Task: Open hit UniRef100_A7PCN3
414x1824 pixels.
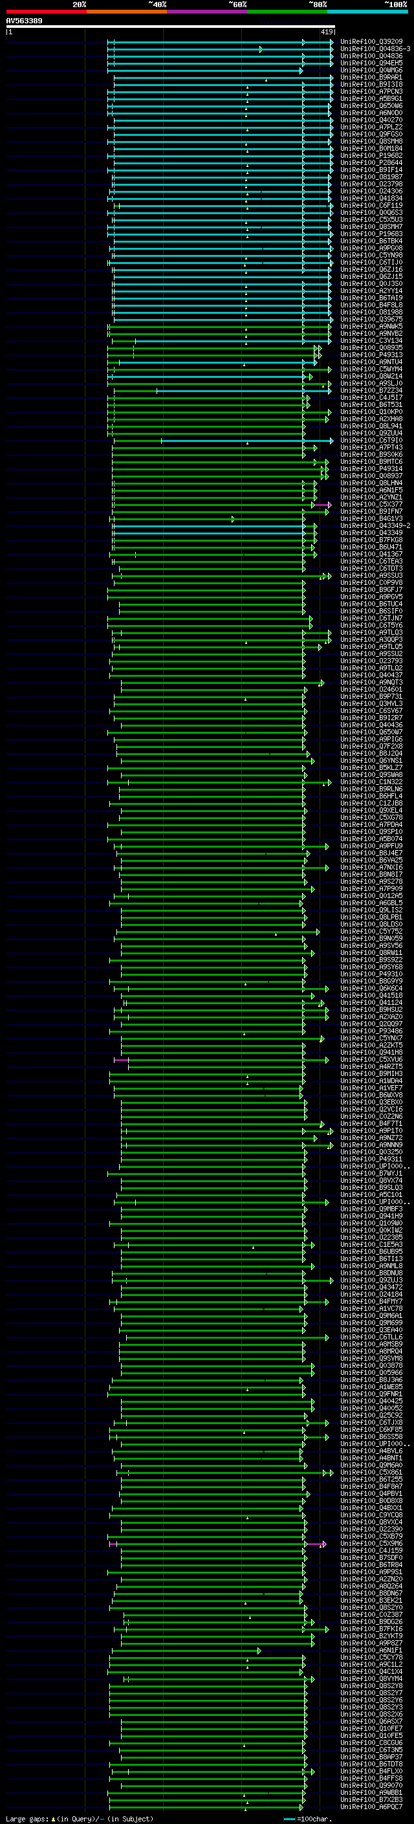Action: pos(371,91)
